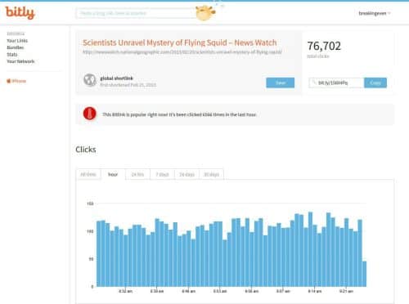Image resolution: width=409 pixels, height=304 pixels.
Task: Click the short last bar in chart
Action: [x=364, y=274]
